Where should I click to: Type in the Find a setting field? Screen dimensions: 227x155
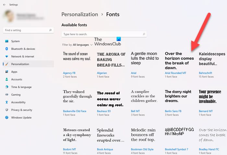[x=26, y=30]
